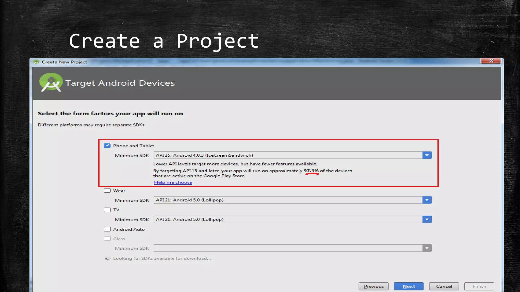Click the loading spinner beside Looking for SDKs
520x292 pixels.
[x=107, y=259]
